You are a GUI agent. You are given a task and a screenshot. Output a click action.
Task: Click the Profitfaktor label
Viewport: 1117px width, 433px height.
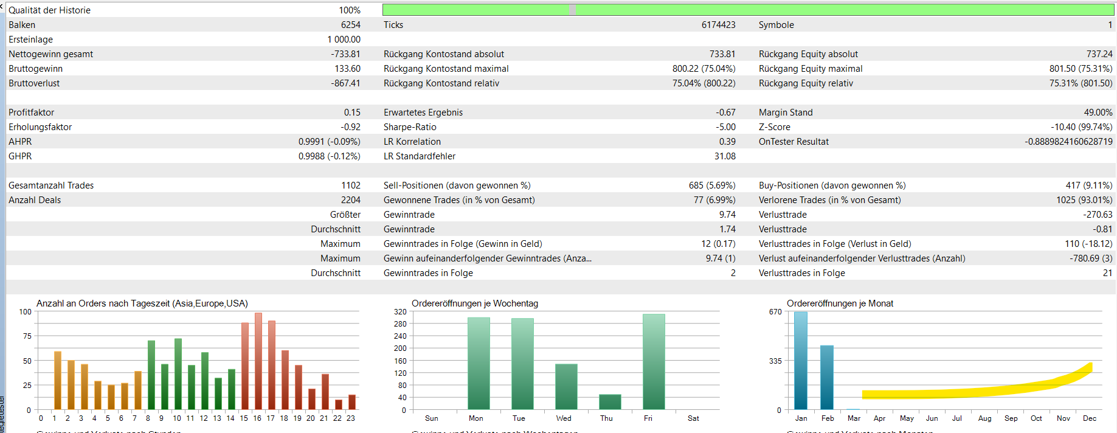point(32,113)
